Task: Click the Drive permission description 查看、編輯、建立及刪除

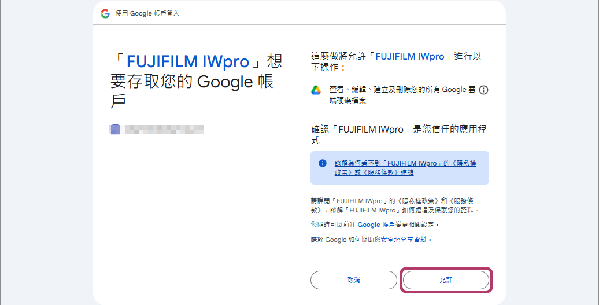Action: click(x=402, y=95)
